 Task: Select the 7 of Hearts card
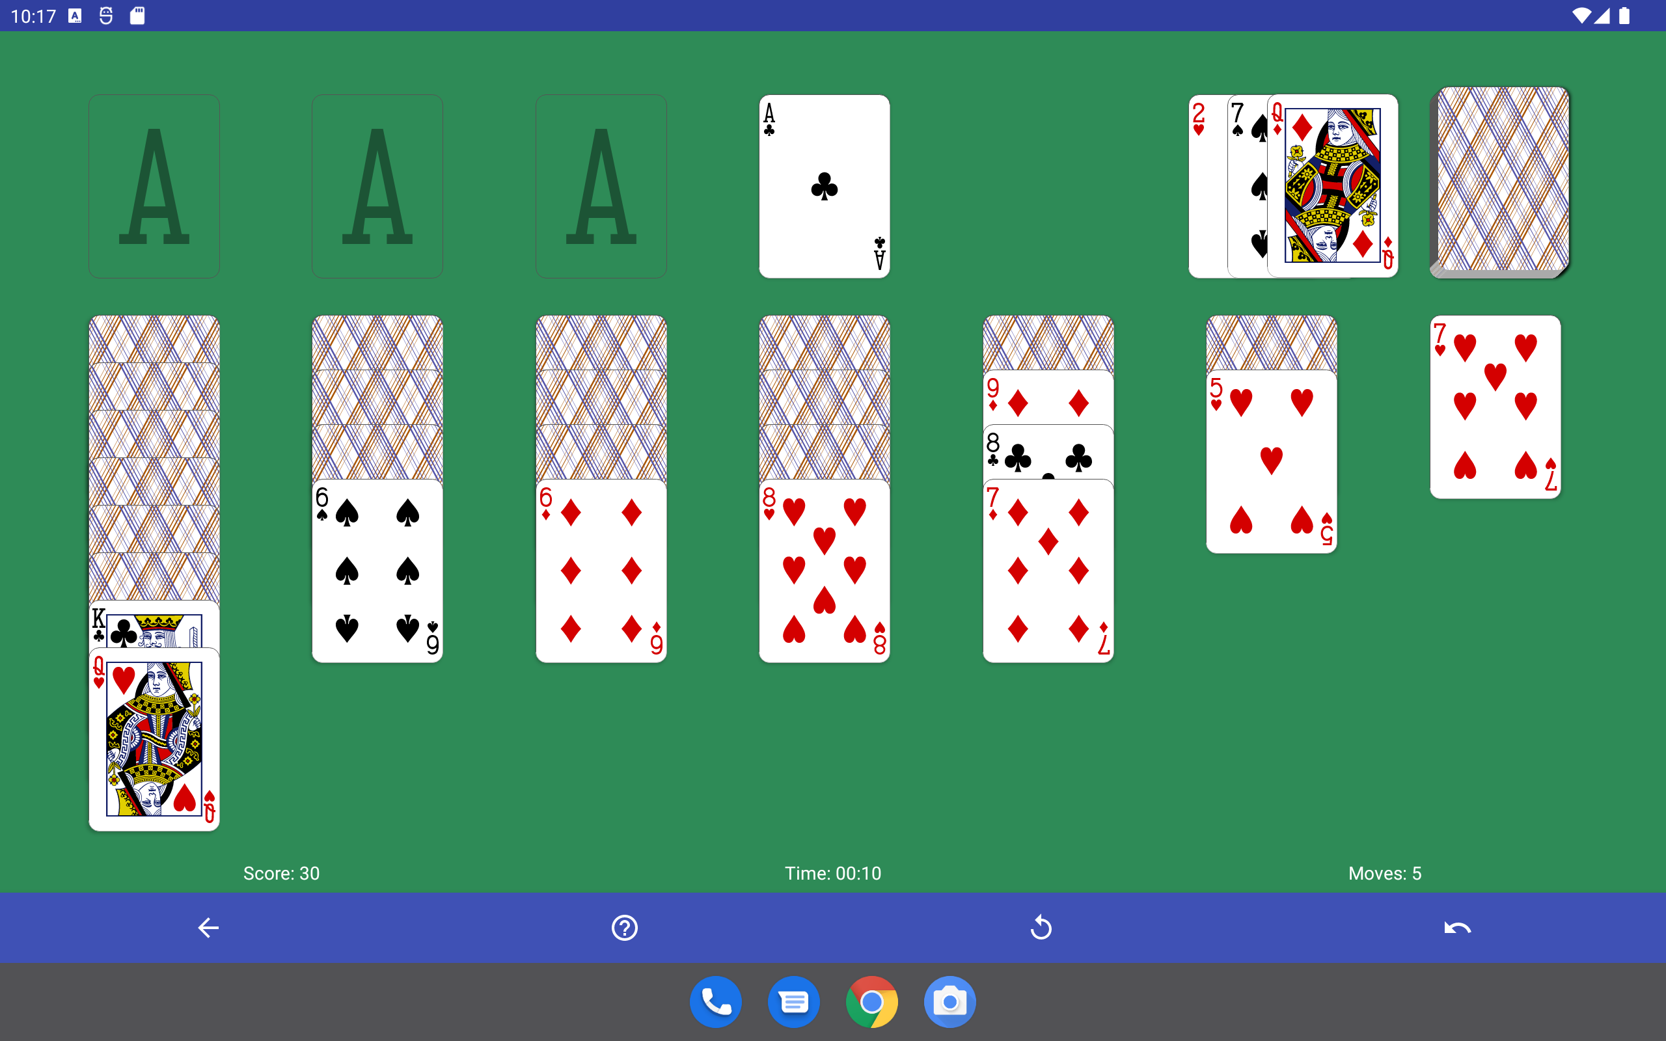[1495, 406]
